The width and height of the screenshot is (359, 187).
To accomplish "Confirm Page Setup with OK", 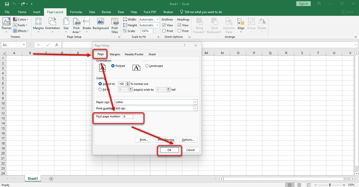I will 169,150.
